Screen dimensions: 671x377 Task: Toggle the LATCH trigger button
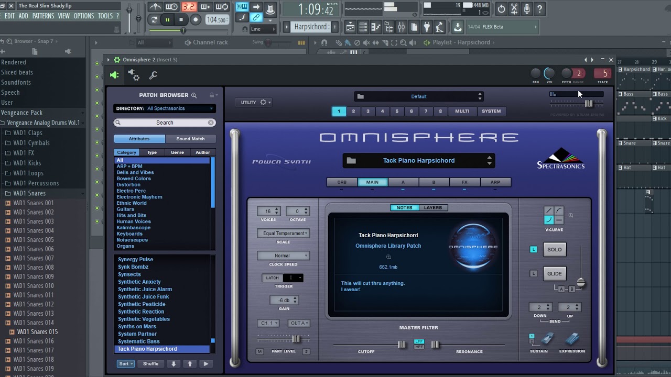[x=273, y=278]
